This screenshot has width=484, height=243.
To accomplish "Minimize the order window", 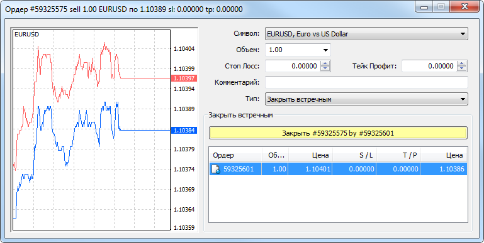I will coord(424,8).
